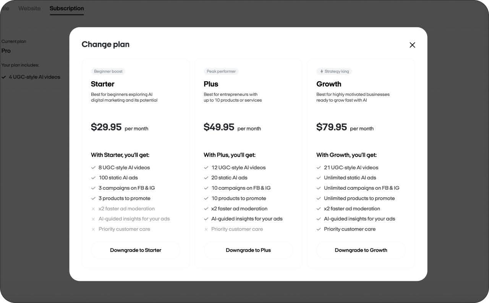
Task: Click the $49.95 per month price
Action: (x=232, y=127)
